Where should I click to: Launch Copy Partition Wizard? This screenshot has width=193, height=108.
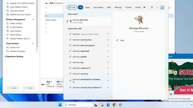pos(17,7)
